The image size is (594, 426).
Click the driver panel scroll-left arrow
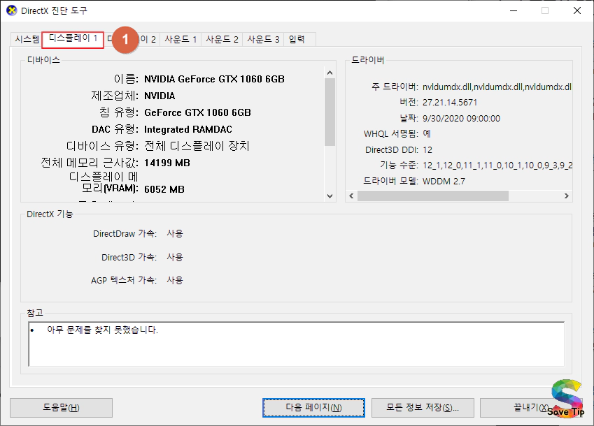click(351, 196)
